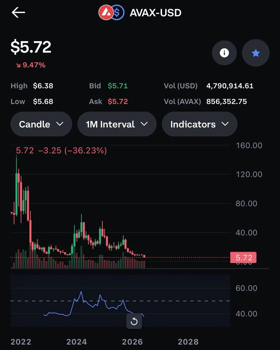Tap the Vol (AVAX) value 856,352.75
280x350 pixels.
pos(227,101)
